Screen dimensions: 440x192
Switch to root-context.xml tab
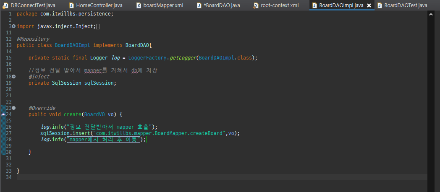[280, 5]
